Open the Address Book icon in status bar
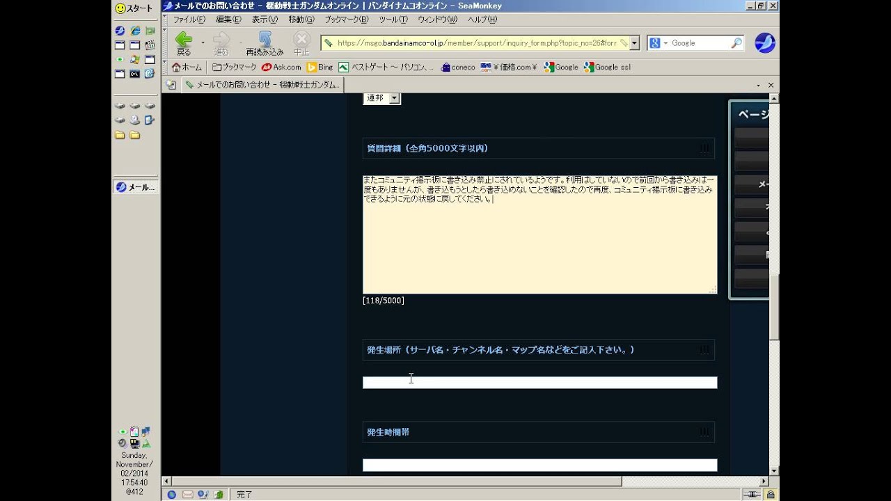 tap(218, 495)
